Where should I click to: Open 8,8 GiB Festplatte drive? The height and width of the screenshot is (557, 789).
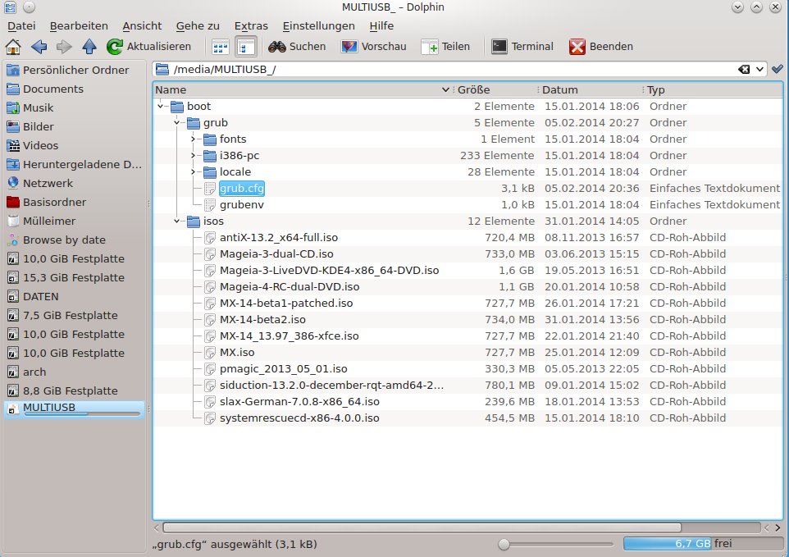(75, 391)
